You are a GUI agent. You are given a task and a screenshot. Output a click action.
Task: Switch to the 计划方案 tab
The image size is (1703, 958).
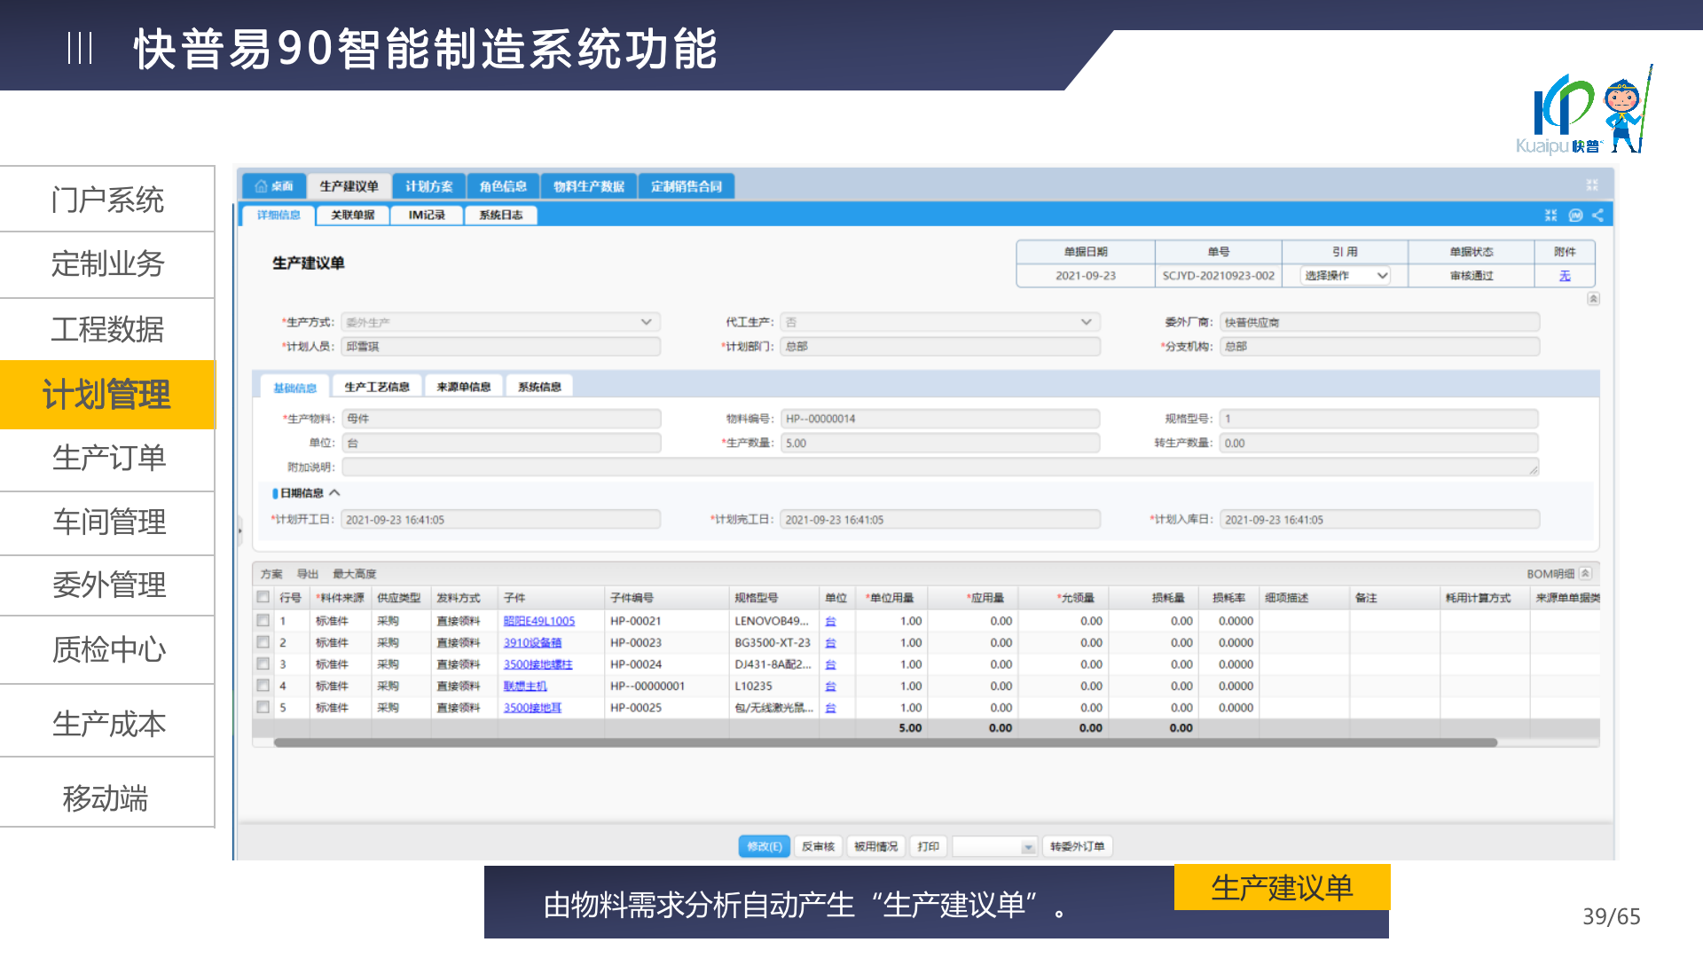(428, 186)
